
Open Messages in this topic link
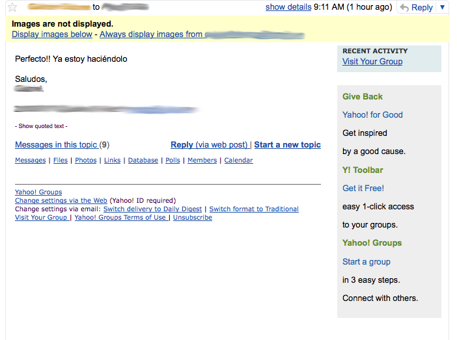(x=56, y=145)
